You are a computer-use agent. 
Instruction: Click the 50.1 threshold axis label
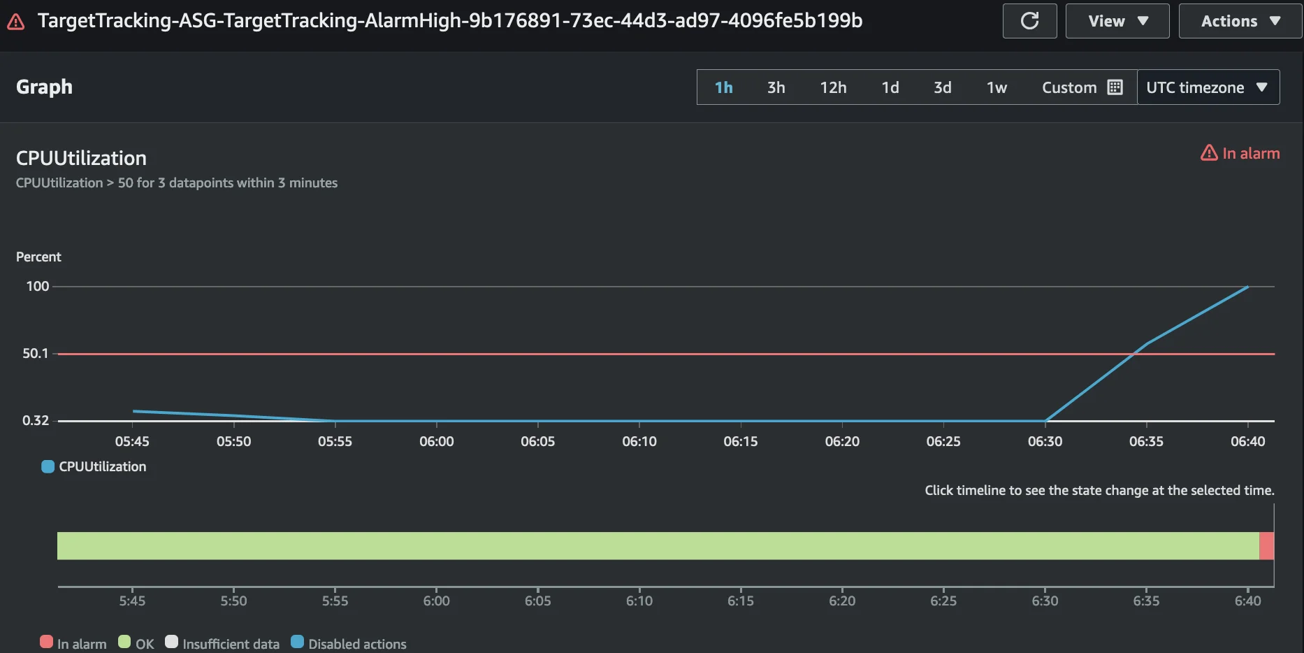click(35, 353)
